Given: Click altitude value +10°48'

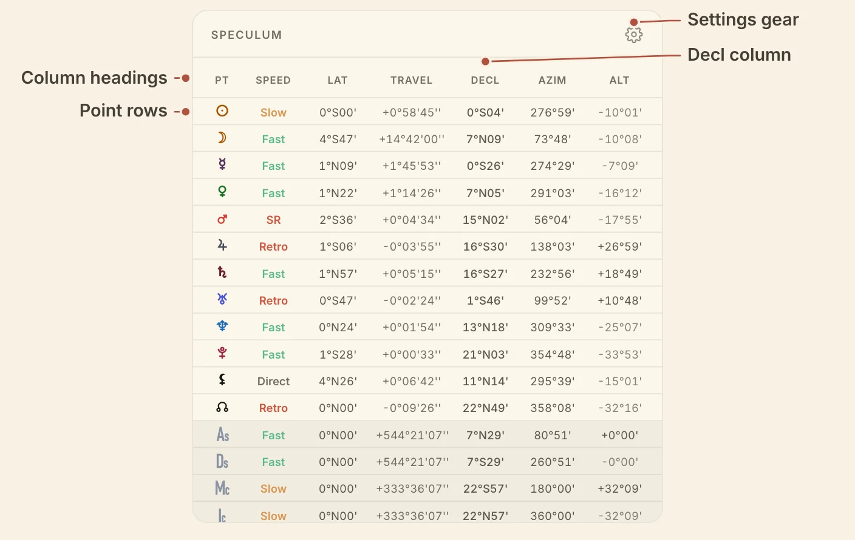Looking at the screenshot, I should click(x=619, y=301).
